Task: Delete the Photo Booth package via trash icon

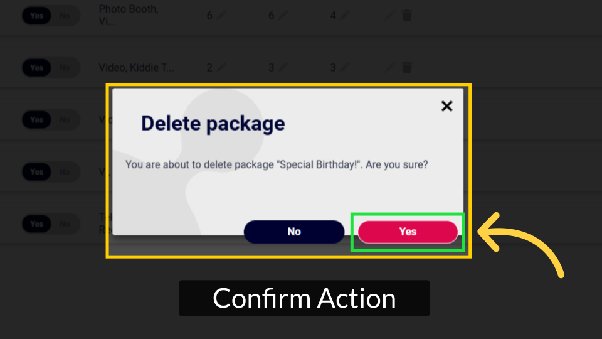Action: pos(407,15)
